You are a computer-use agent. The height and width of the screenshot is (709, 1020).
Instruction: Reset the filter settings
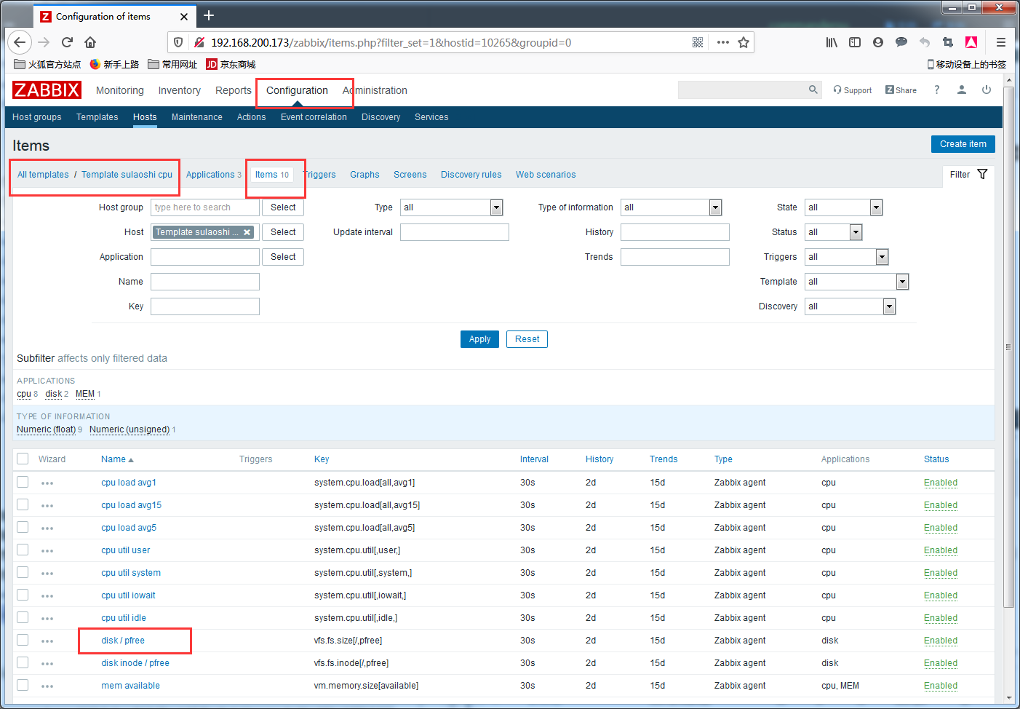[x=527, y=339]
